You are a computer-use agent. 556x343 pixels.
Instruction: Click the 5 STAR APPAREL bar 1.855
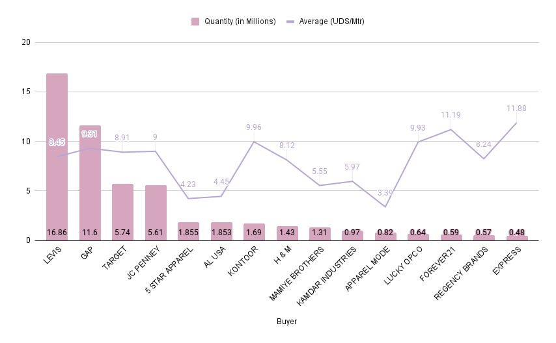(x=188, y=231)
